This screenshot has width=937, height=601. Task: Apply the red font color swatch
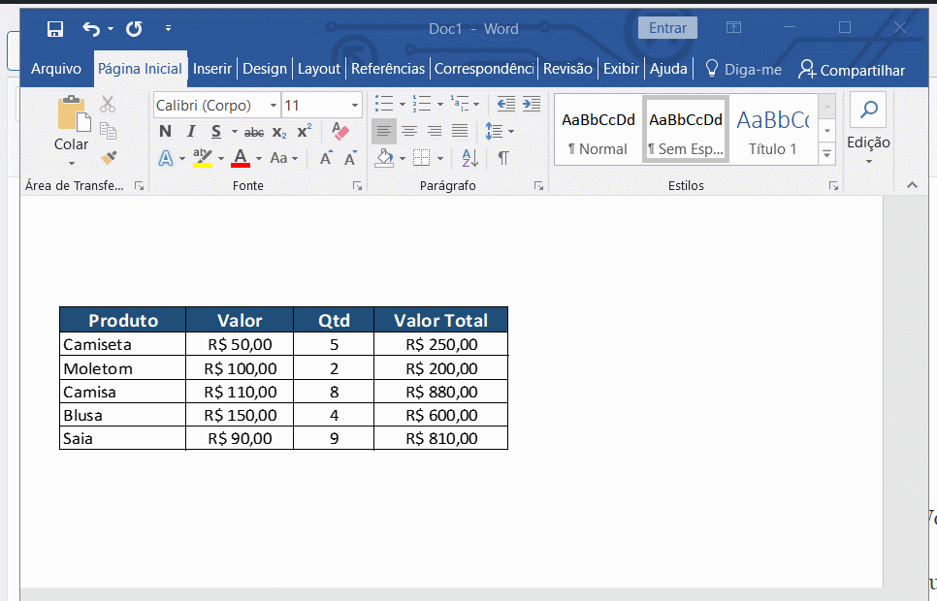click(x=241, y=158)
